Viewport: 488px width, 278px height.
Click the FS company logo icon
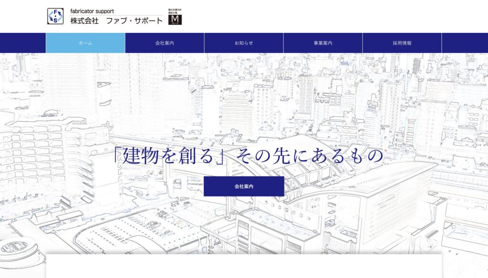tap(55, 16)
